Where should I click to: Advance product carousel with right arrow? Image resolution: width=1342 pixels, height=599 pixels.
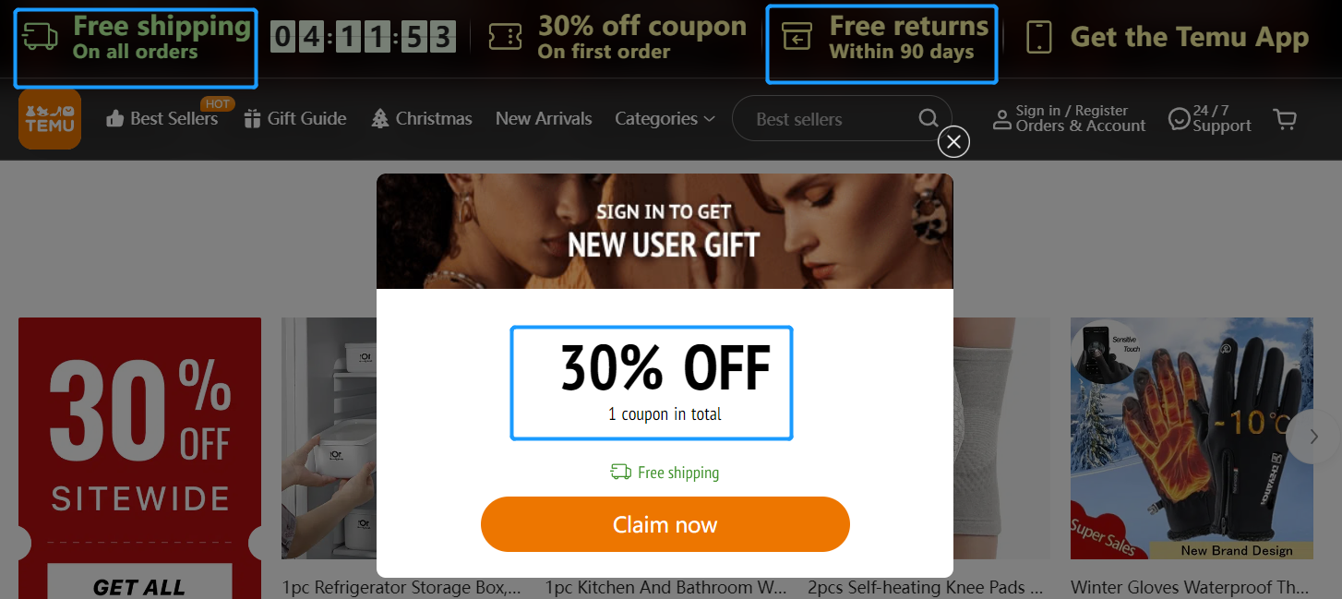click(x=1314, y=437)
